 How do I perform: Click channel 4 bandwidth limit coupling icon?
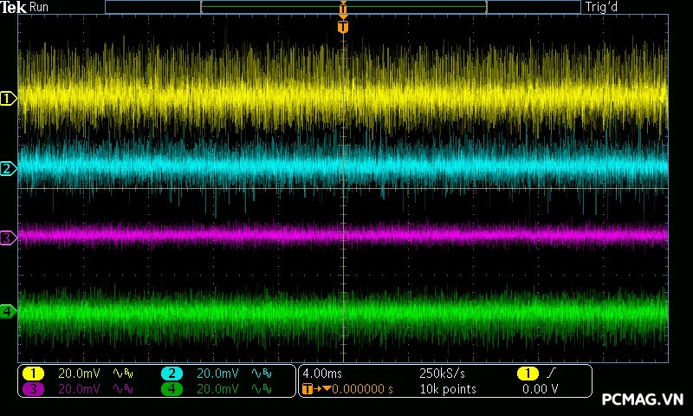pos(262,389)
